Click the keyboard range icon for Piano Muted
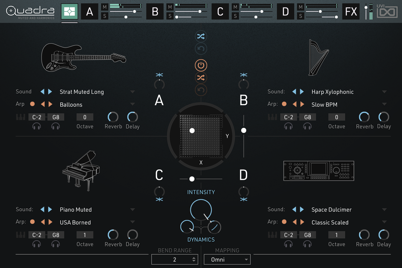The height and width of the screenshot is (268, 402). (20, 235)
